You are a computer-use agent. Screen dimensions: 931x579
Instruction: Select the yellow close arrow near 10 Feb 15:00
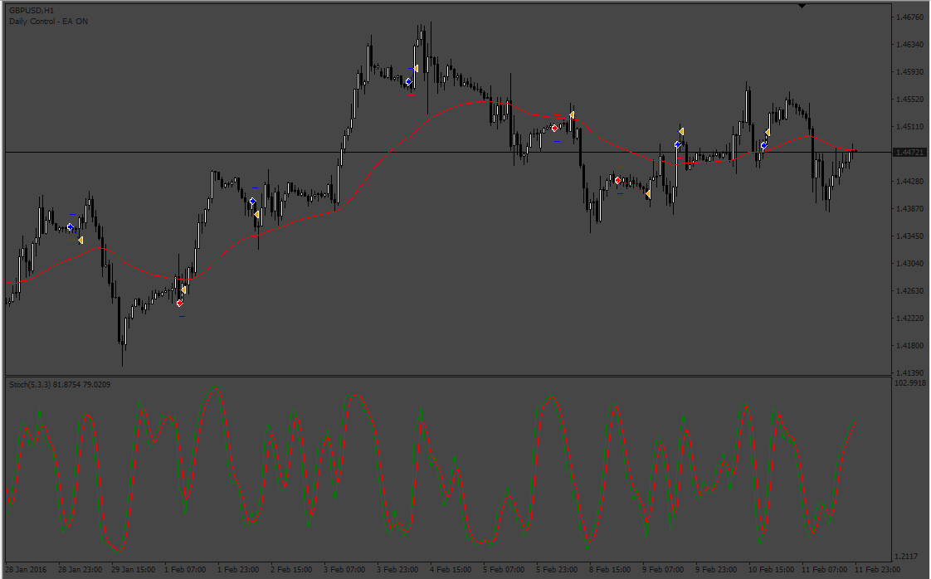(x=768, y=132)
